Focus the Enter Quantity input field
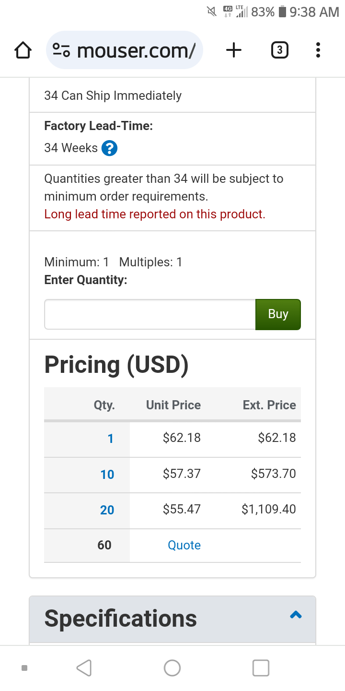Viewport: 345px width, 691px height. [x=149, y=314]
